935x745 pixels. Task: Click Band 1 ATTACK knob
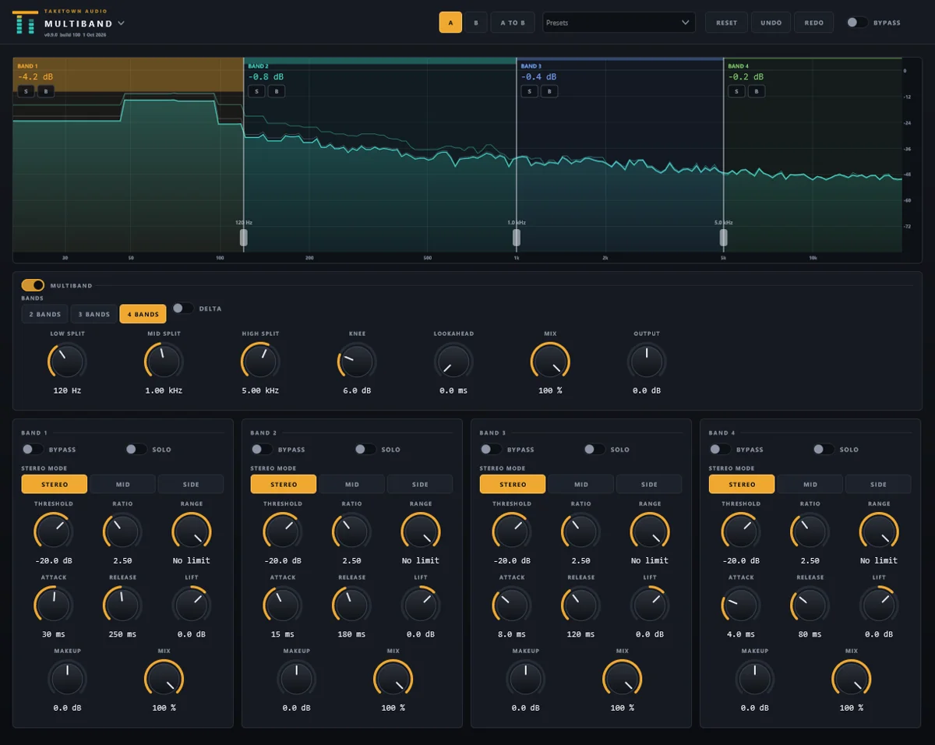pyautogui.click(x=53, y=605)
